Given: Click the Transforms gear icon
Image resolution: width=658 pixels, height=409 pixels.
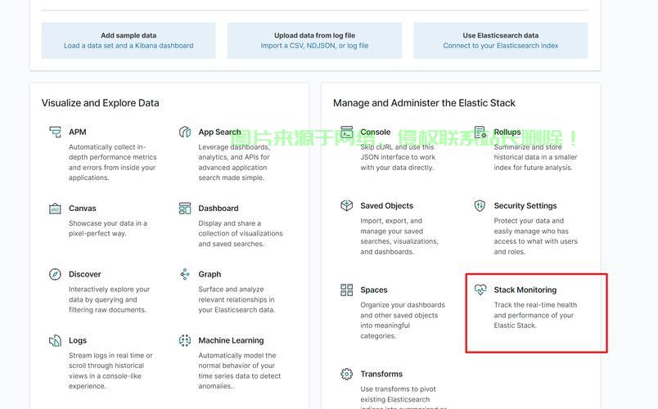Looking at the screenshot, I should 347,374.
